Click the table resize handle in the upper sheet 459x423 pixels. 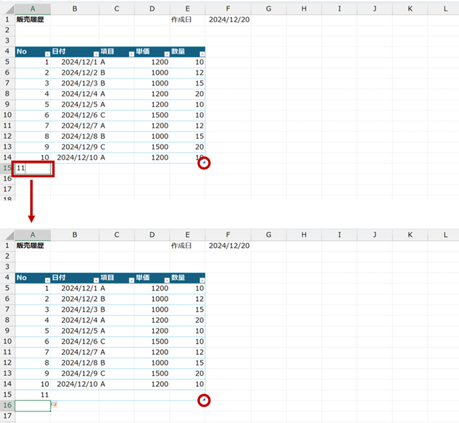point(204,162)
